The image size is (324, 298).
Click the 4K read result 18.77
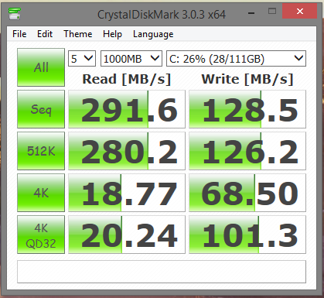pyautogui.click(x=127, y=193)
